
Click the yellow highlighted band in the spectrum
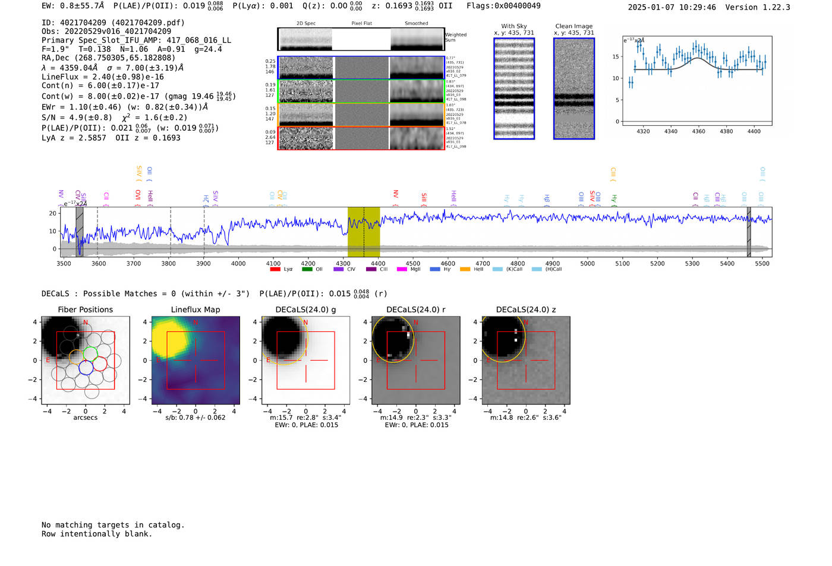tap(364, 232)
